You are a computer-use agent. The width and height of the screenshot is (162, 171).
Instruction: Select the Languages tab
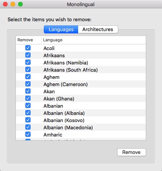click(61, 30)
